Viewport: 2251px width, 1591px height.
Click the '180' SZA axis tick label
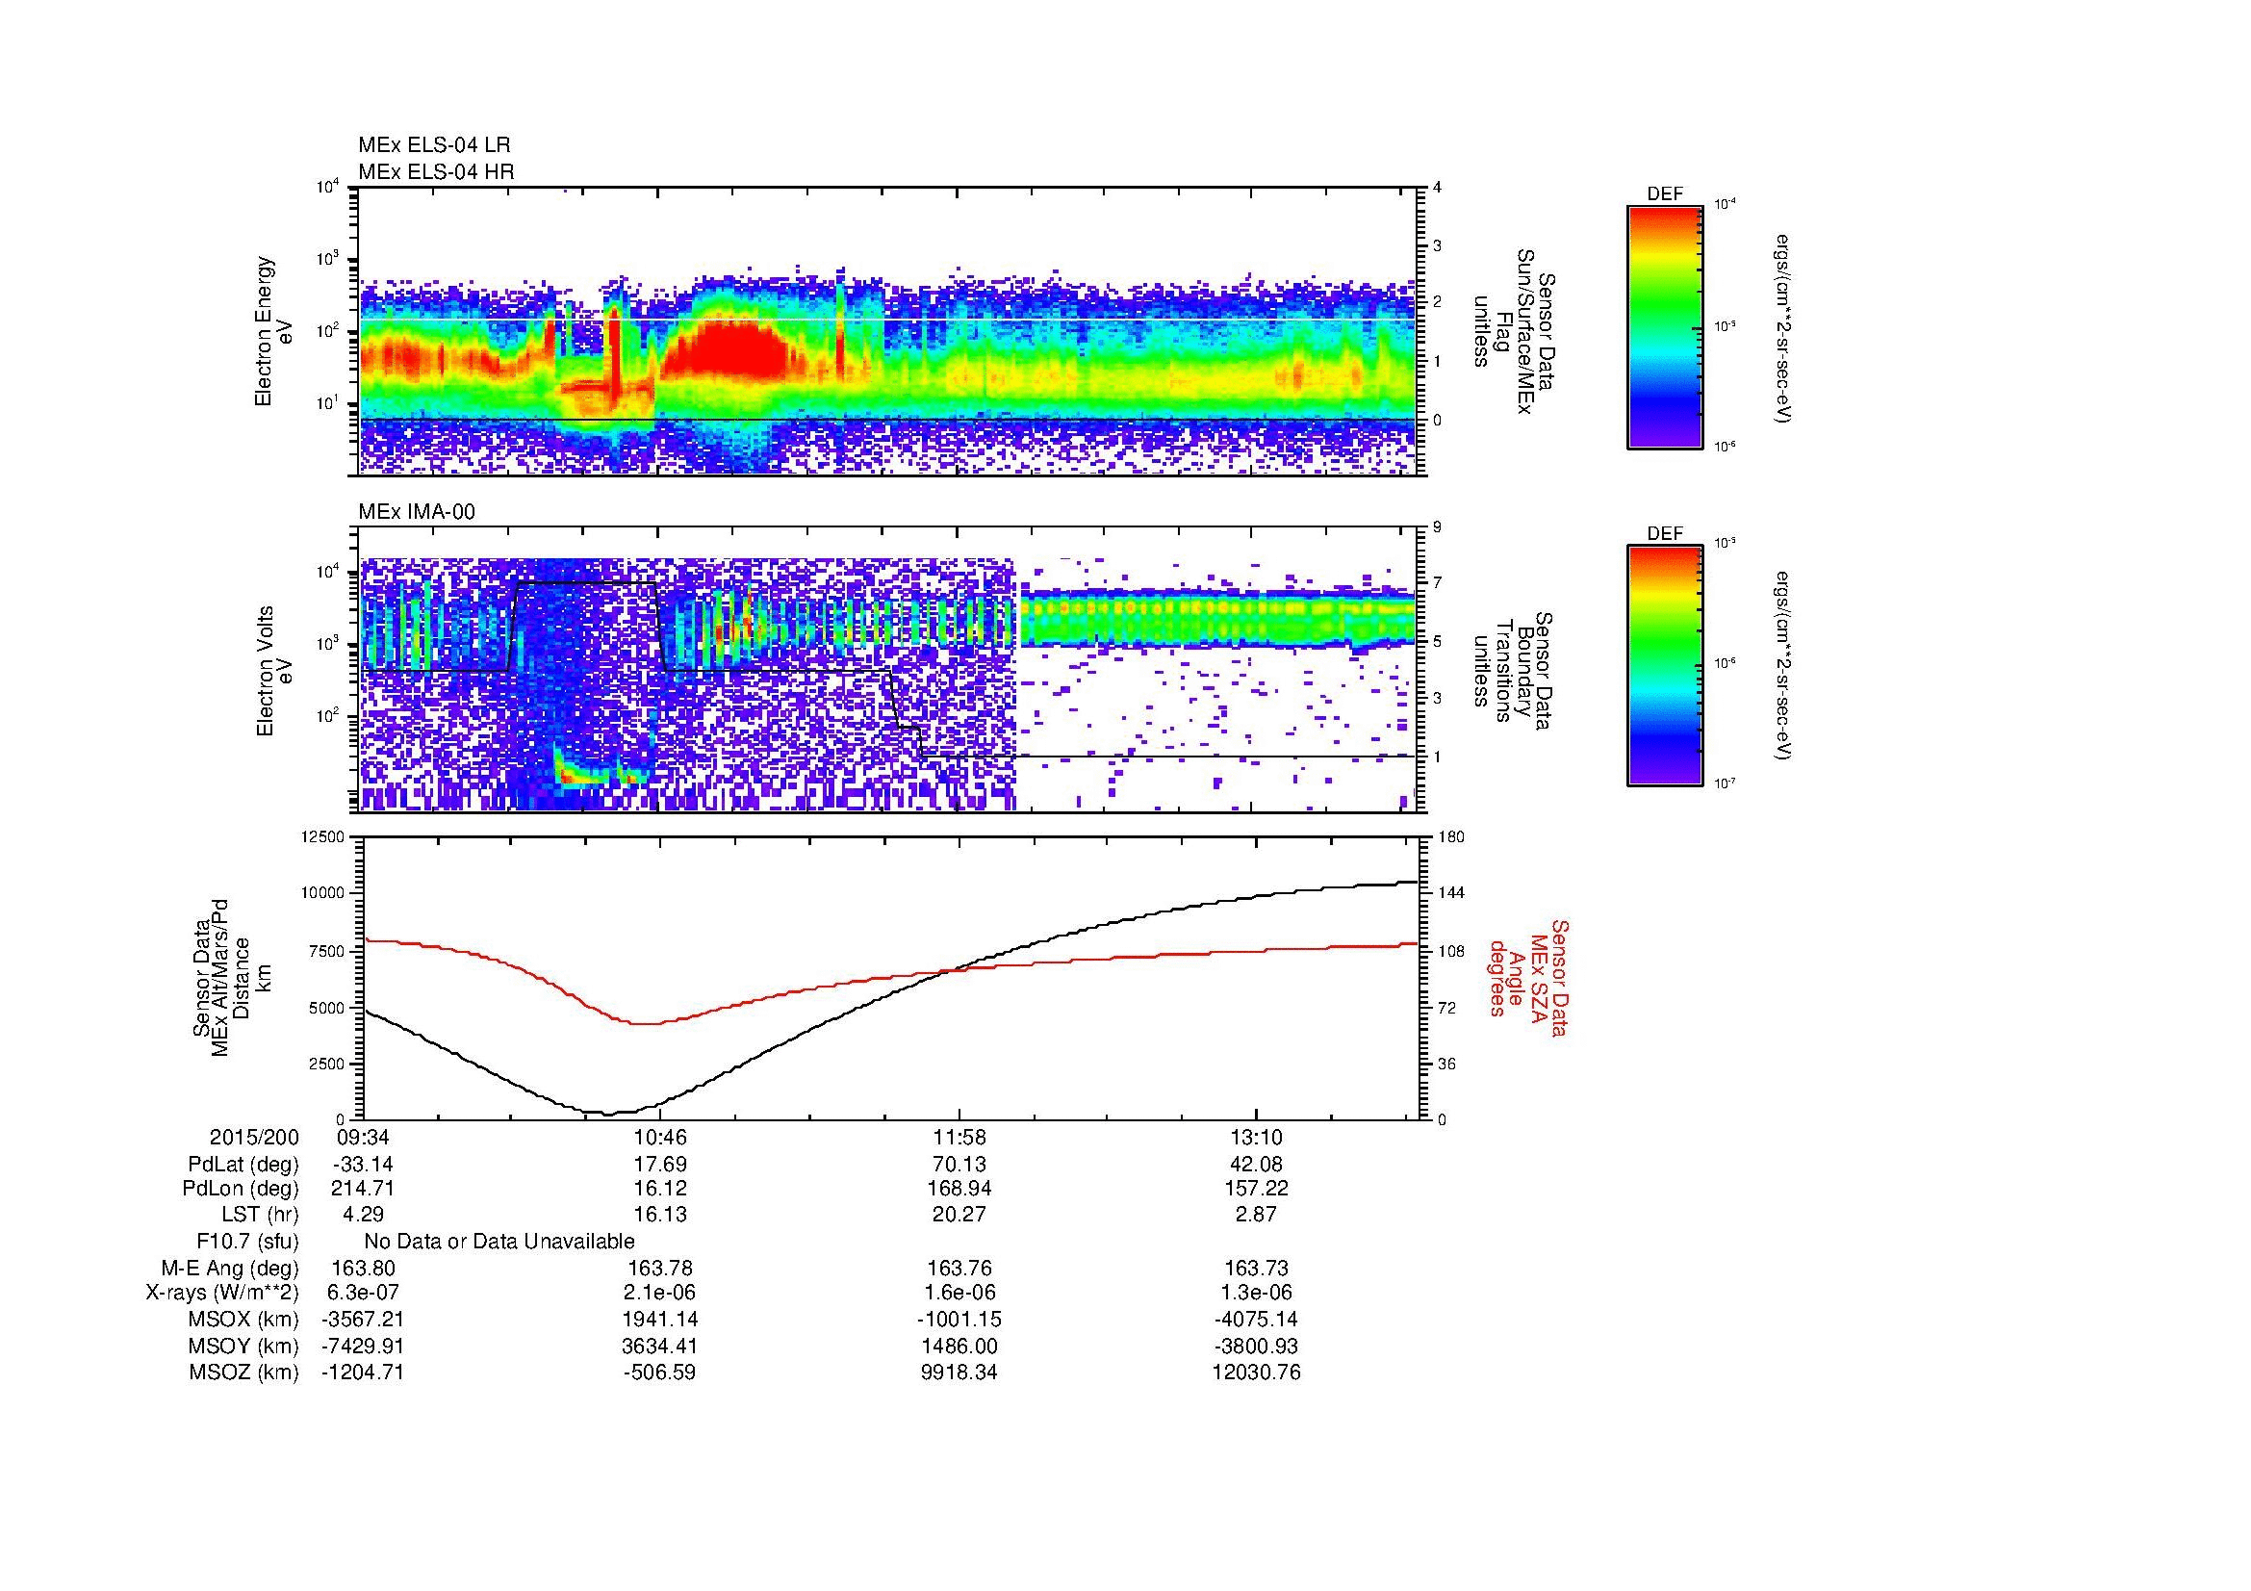tap(1450, 837)
